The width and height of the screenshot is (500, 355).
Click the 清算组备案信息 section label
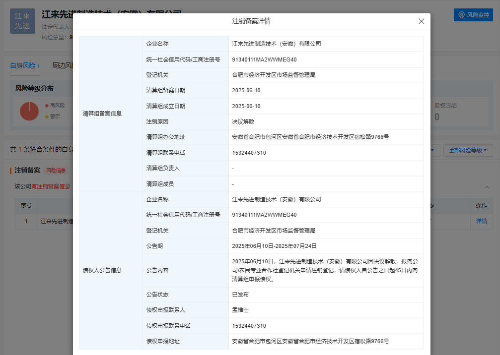(102, 114)
